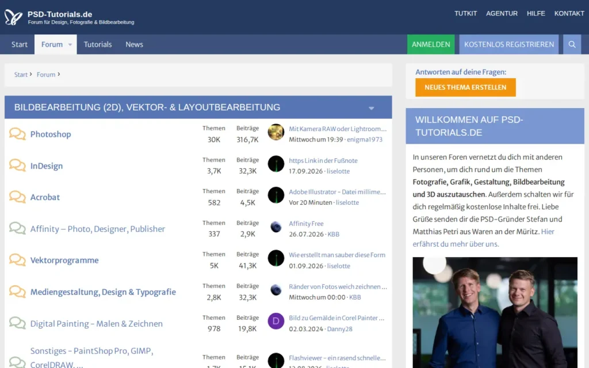Open avatar beside Flashviewer post
This screenshot has width=589, height=368.
tap(276, 361)
